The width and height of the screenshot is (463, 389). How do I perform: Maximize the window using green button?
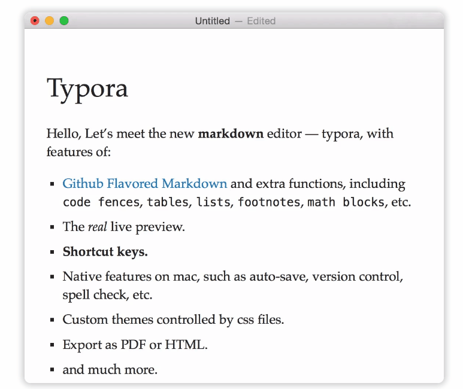point(64,21)
